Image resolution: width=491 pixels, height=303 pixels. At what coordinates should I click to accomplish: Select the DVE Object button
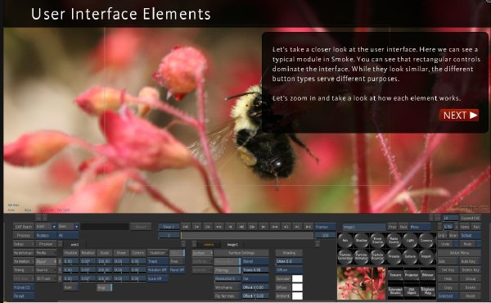coord(412,291)
